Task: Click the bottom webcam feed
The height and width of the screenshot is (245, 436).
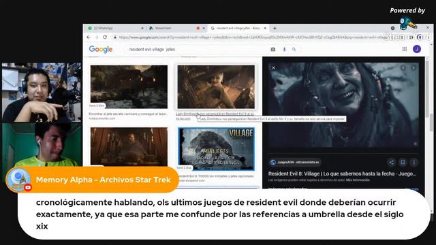Action: 42,145
